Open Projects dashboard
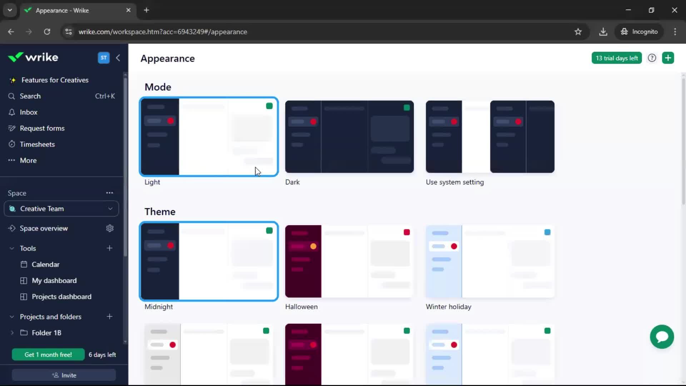Viewport: 686px width, 386px height. pyautogui.click(x=61, y=297)
